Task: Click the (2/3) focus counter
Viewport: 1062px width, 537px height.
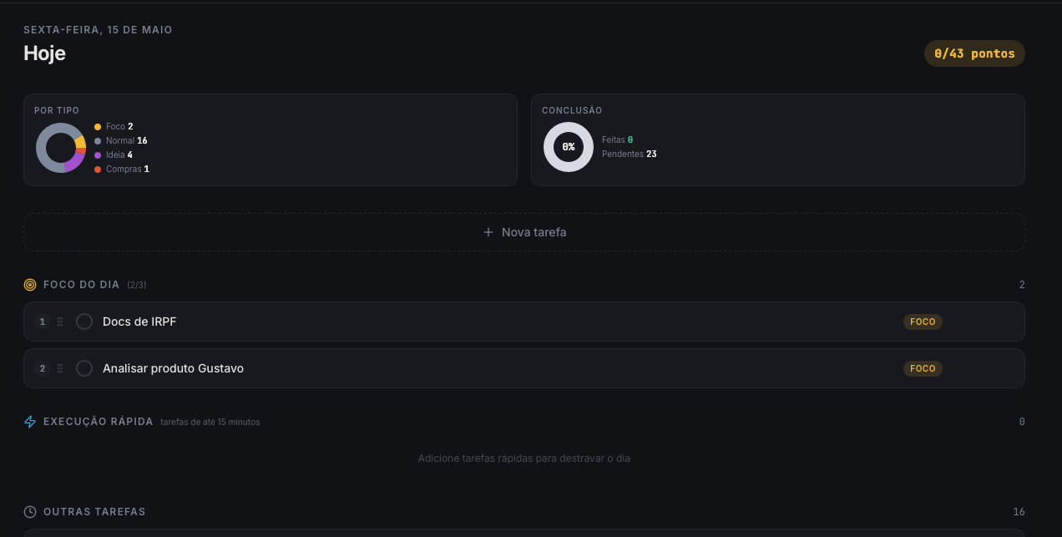Action: point(137,286)
